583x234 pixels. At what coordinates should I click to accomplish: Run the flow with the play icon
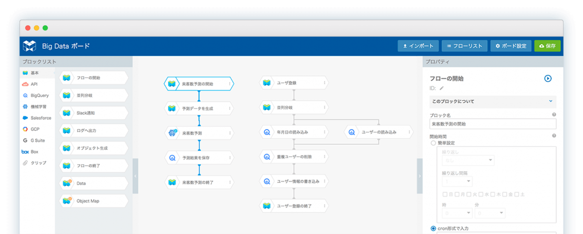(x=548, y=78)
